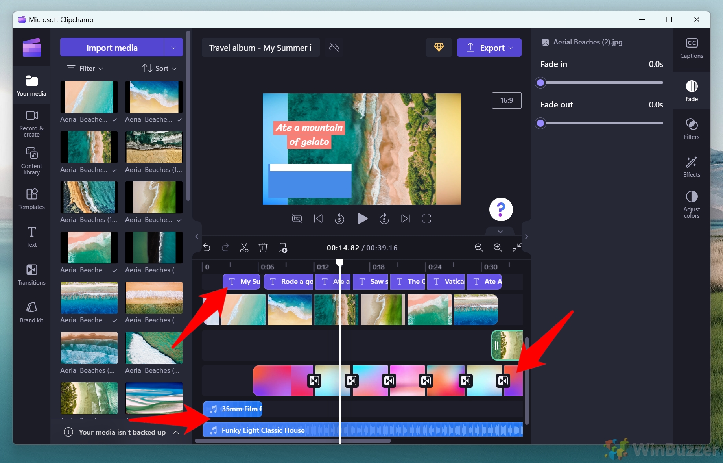The height and width of the screenshot is (463, 723).
Task: Select Funky Light Classic House audio track
Action: pyautogui.click(x=363, y=430)
